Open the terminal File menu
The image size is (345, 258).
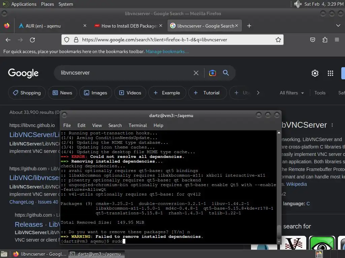coord(67,126)
